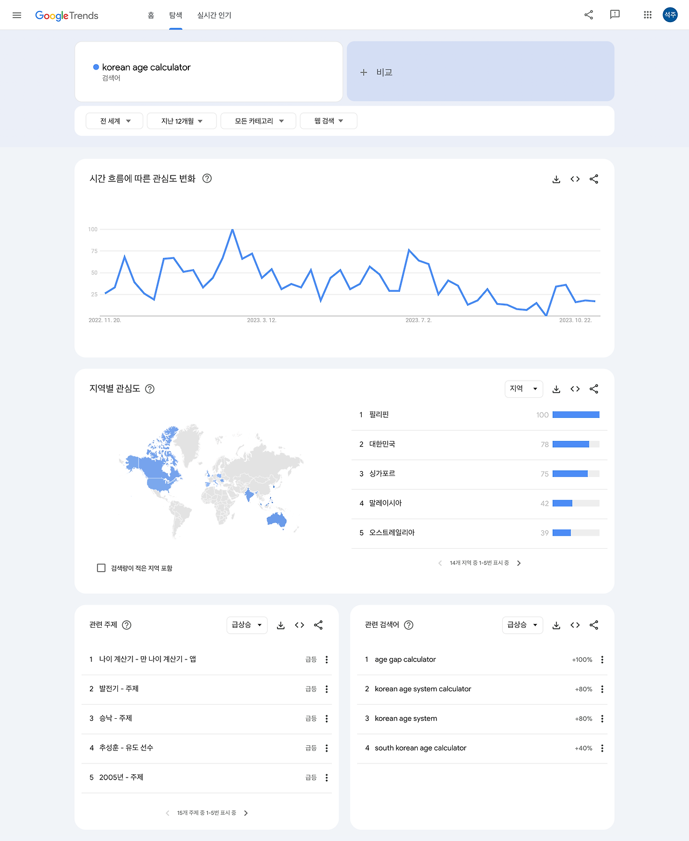Go to the 홈 tab
Image resolution: width=689 pixels, height=841 pixels.
(151, 15)
